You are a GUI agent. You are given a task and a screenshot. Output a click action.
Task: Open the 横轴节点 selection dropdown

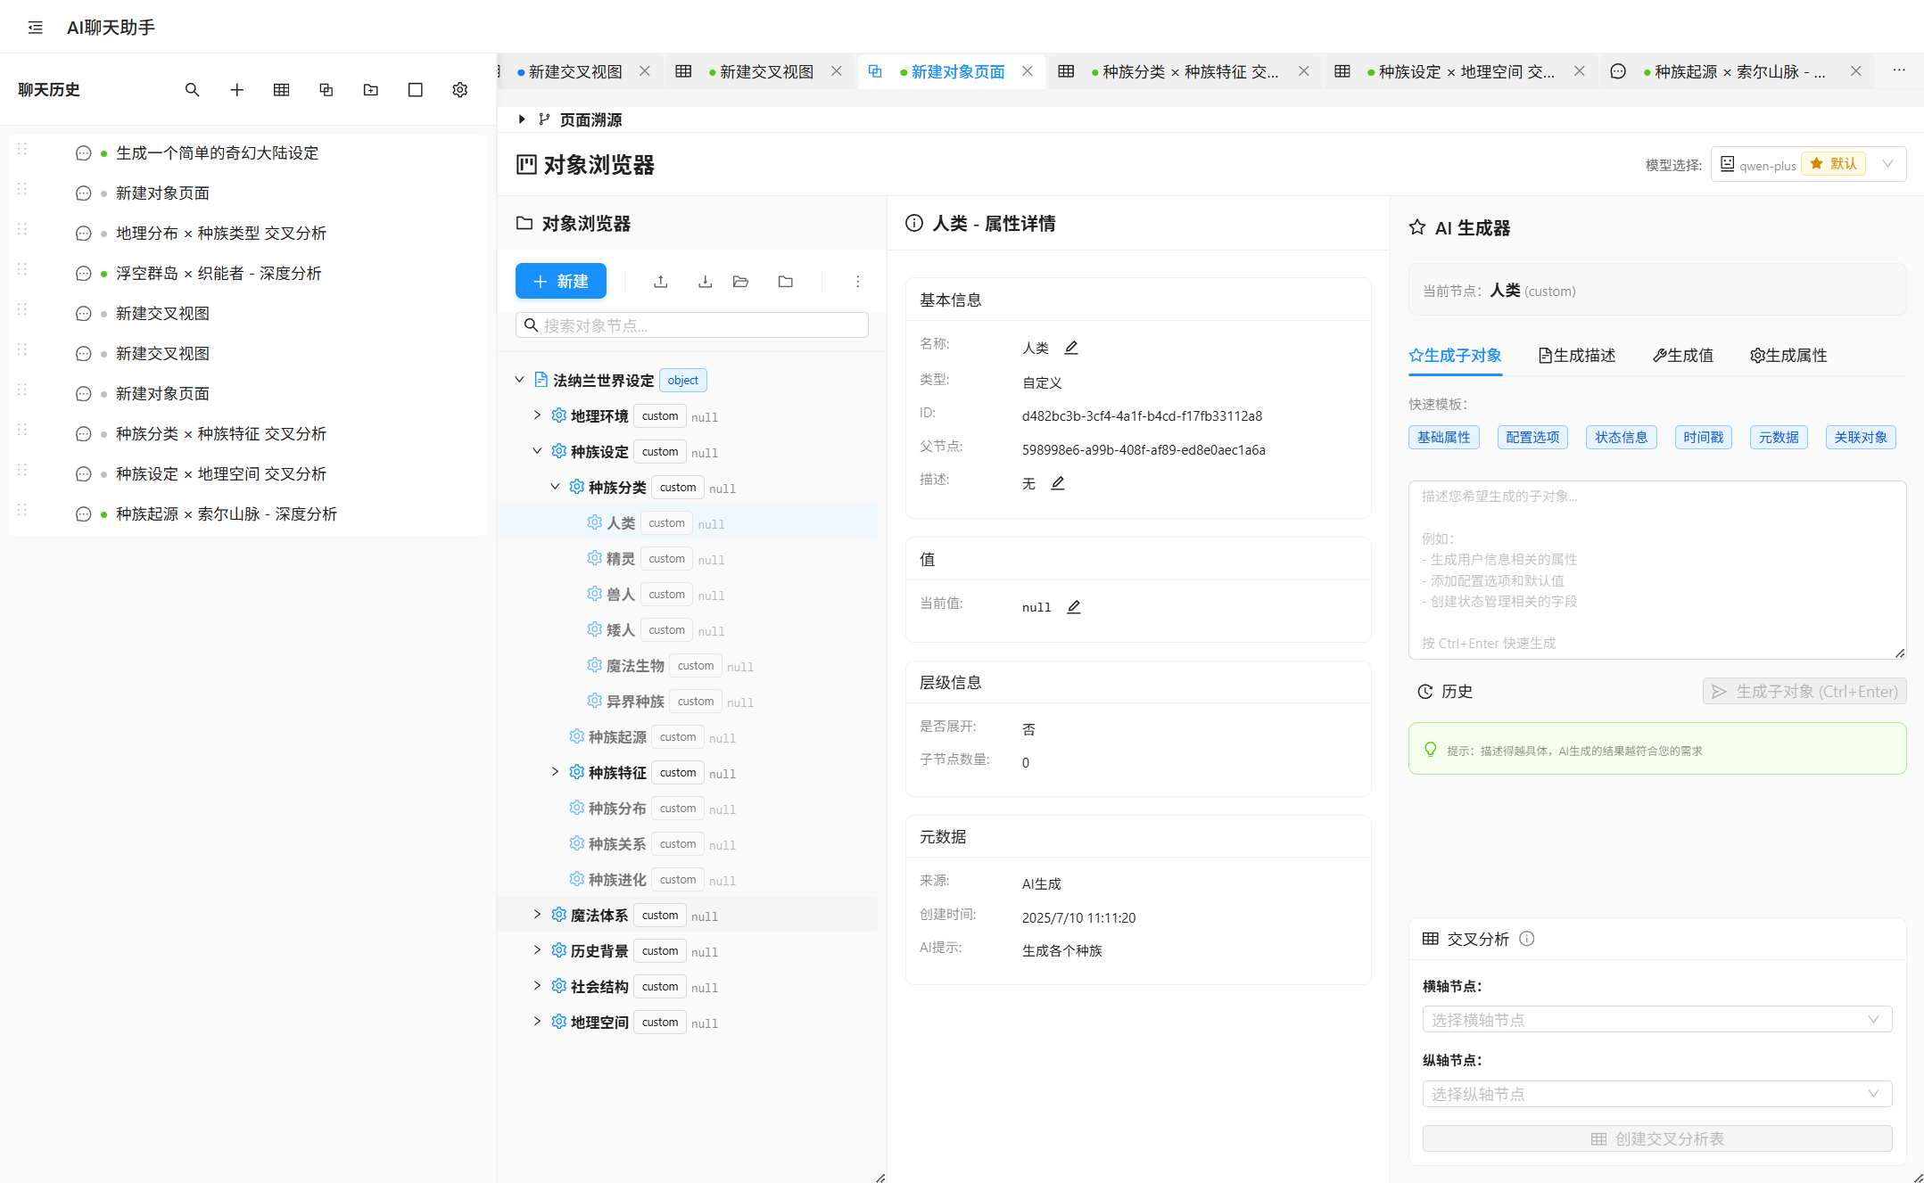click(x=1656, y=1019)
